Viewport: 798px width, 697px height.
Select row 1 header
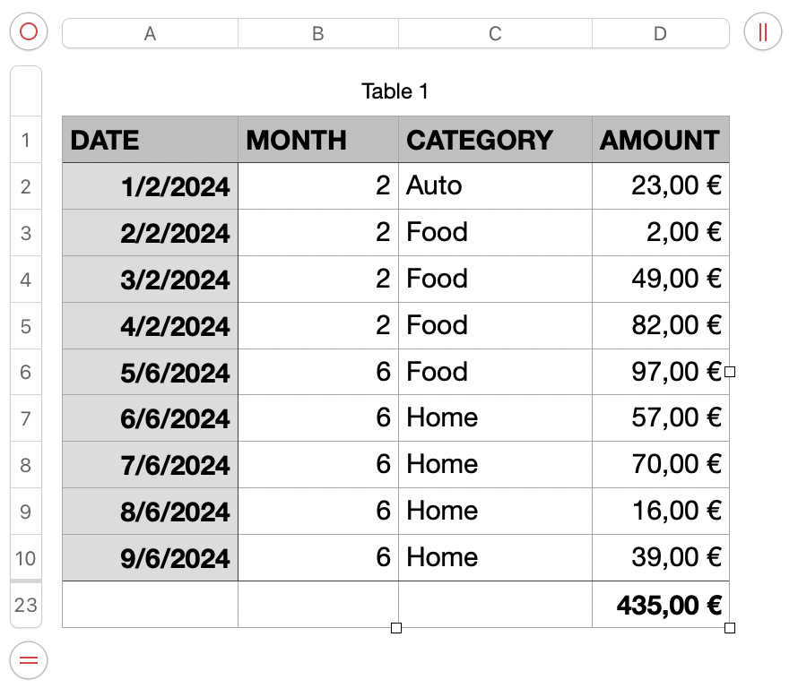coord(25,140)
